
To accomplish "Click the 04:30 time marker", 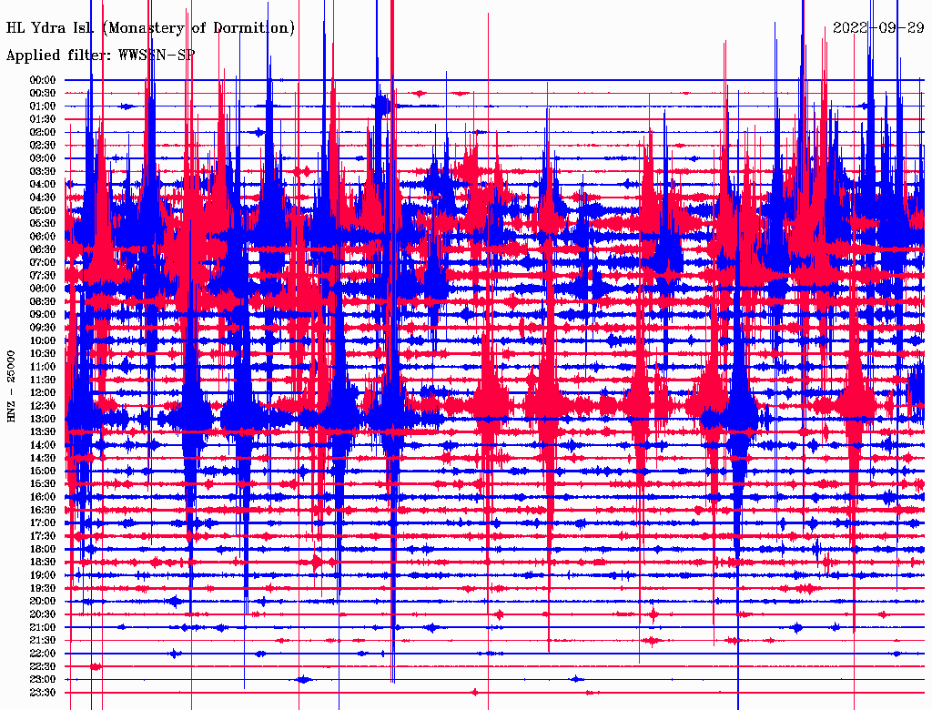I will (43, 198).
